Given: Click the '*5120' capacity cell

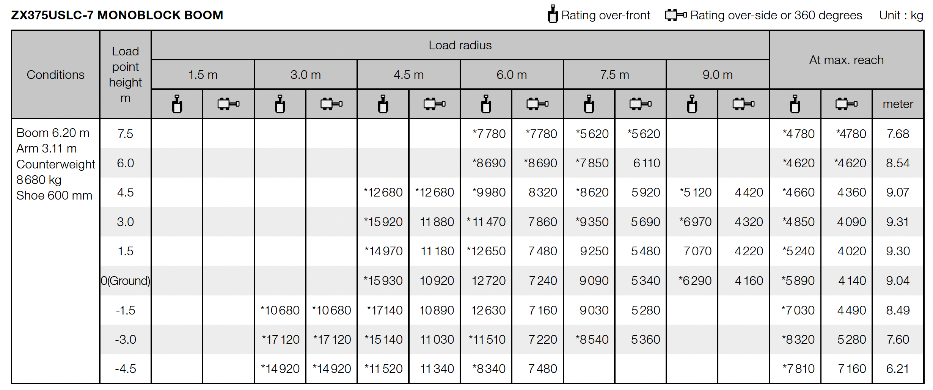Looking at the screenshot, I should (x=695, y=192).
